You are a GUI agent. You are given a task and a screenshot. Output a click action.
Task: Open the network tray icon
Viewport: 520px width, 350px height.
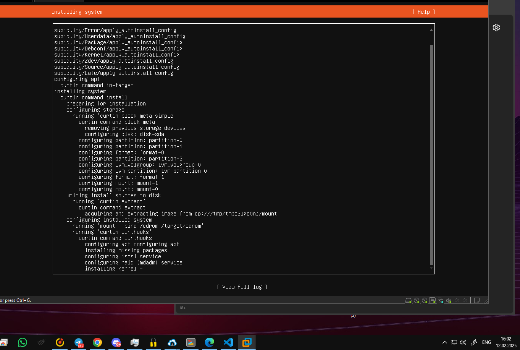454,342
